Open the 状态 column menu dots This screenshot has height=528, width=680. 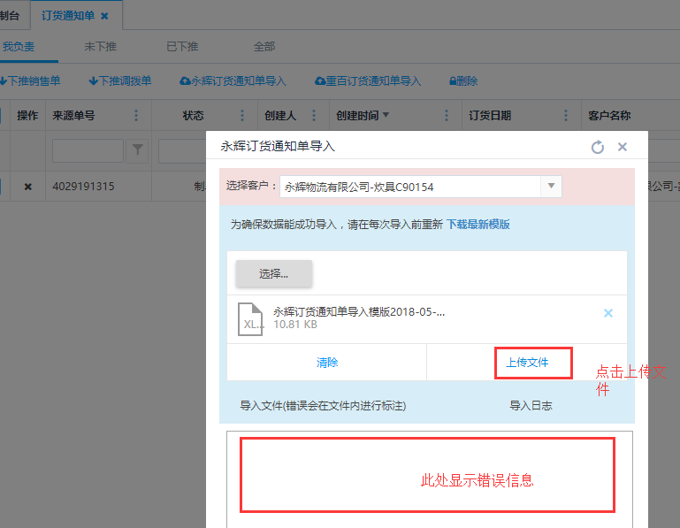(242, 116)
